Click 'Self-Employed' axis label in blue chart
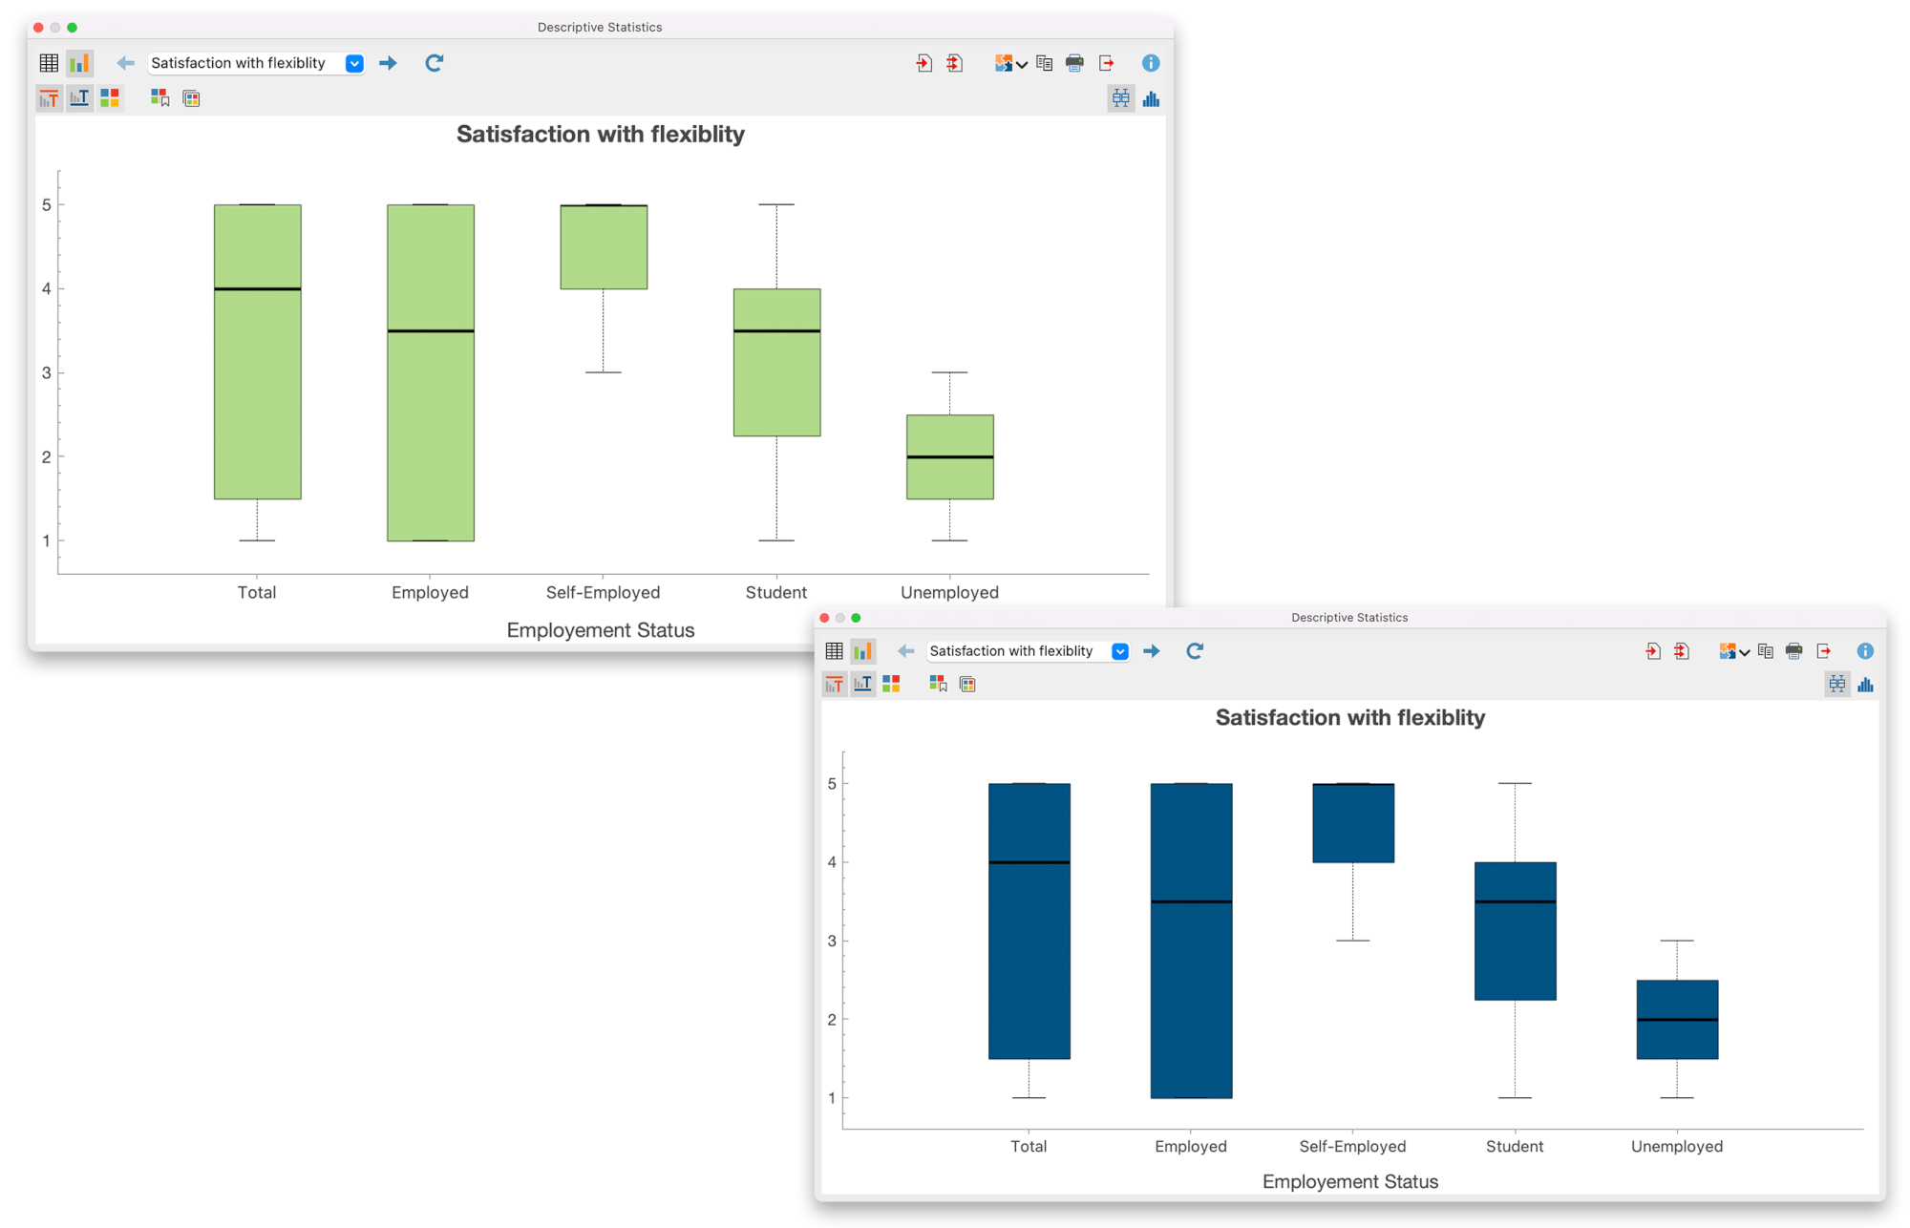This screenshot has width=1910, height=1228. 1352,1147
